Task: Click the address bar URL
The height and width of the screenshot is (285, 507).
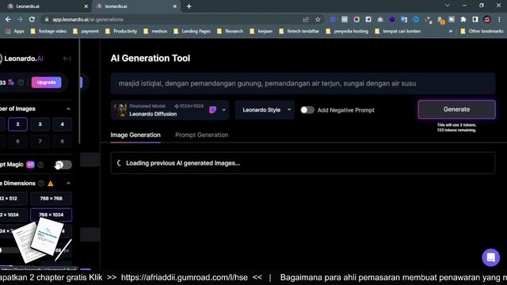Action: click(88, 19)
